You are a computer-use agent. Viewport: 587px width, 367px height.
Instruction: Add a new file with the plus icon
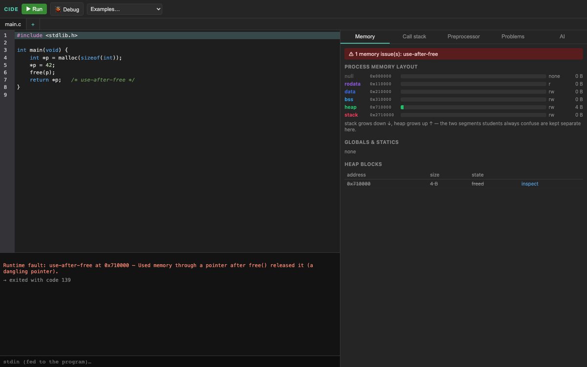tap(33, 24)
